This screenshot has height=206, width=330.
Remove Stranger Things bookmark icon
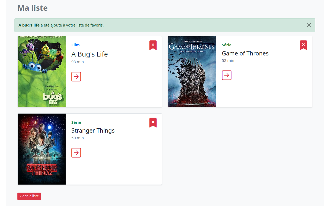pos(153,123)
